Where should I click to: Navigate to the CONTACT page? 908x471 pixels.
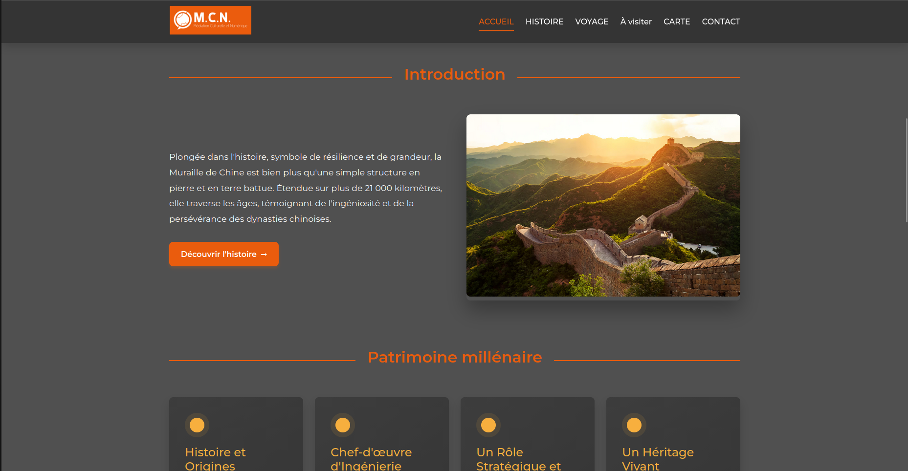pyautogui.click(x=721, y=21)
